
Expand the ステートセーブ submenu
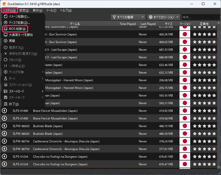pos(23,98)
